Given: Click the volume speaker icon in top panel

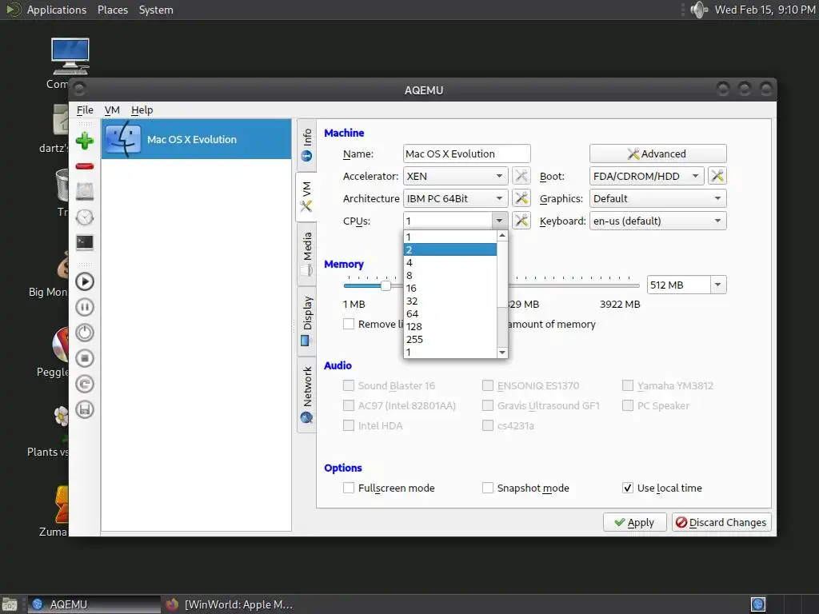Looking at the screenshot, I should (x=698, y=10).
